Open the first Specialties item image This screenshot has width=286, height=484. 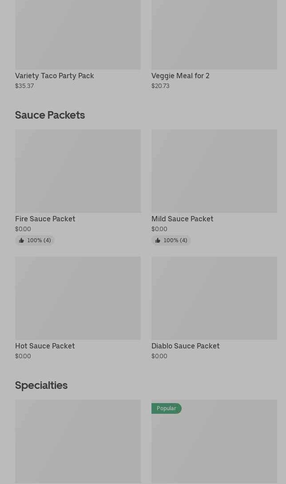78,441
